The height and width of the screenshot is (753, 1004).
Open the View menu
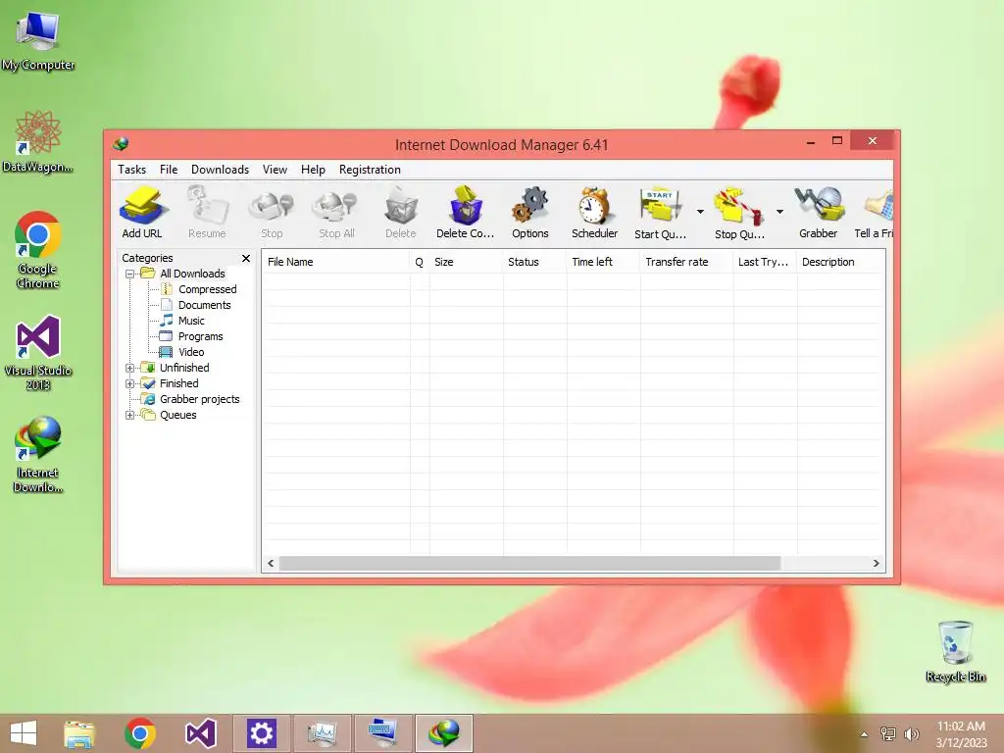pyautogui.click(x=275, y=170)
